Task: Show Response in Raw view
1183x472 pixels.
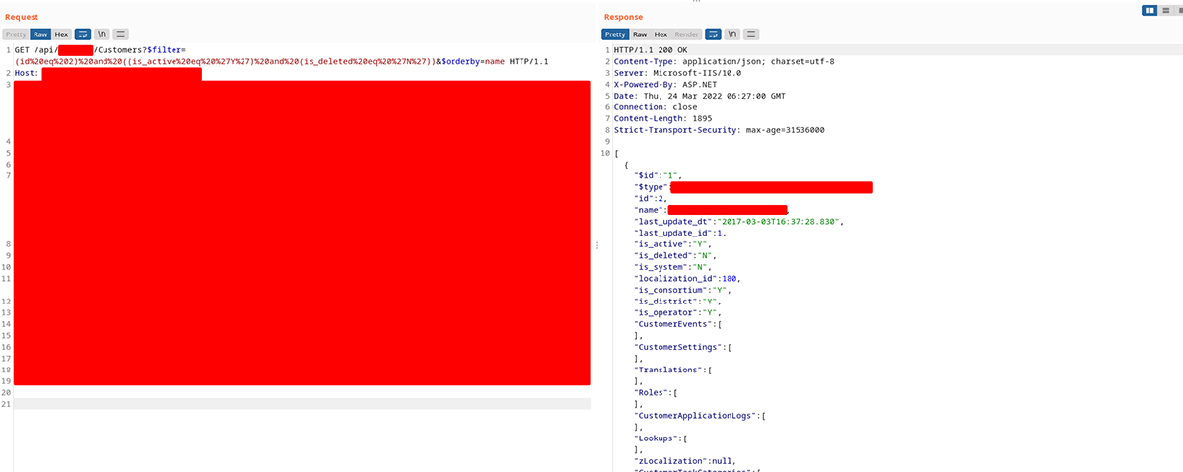Action: click(640, 34)
